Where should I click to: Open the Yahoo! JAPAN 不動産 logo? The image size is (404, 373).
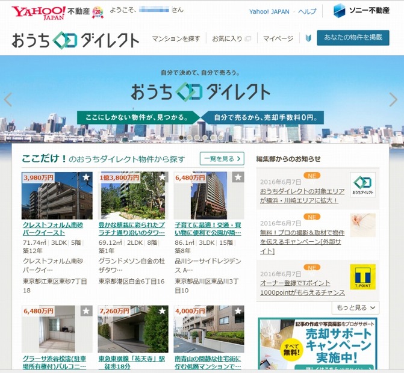[51, 12]
